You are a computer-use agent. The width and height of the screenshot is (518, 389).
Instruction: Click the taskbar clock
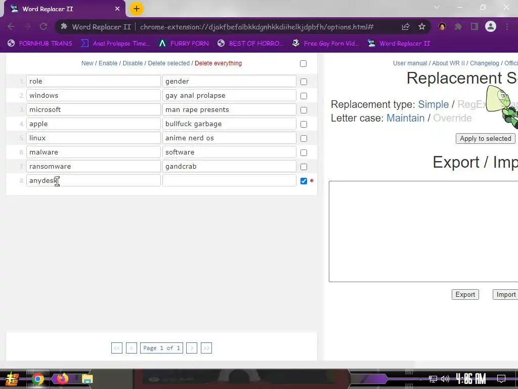[x=471, y=379]
